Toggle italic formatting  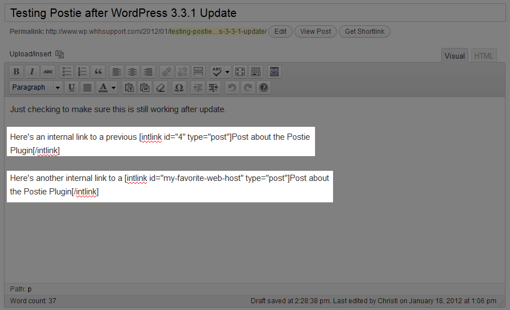[x=32, y=72]
